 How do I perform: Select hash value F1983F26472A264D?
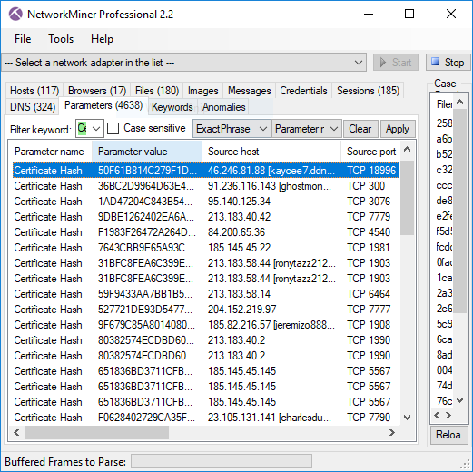[147, 232]
